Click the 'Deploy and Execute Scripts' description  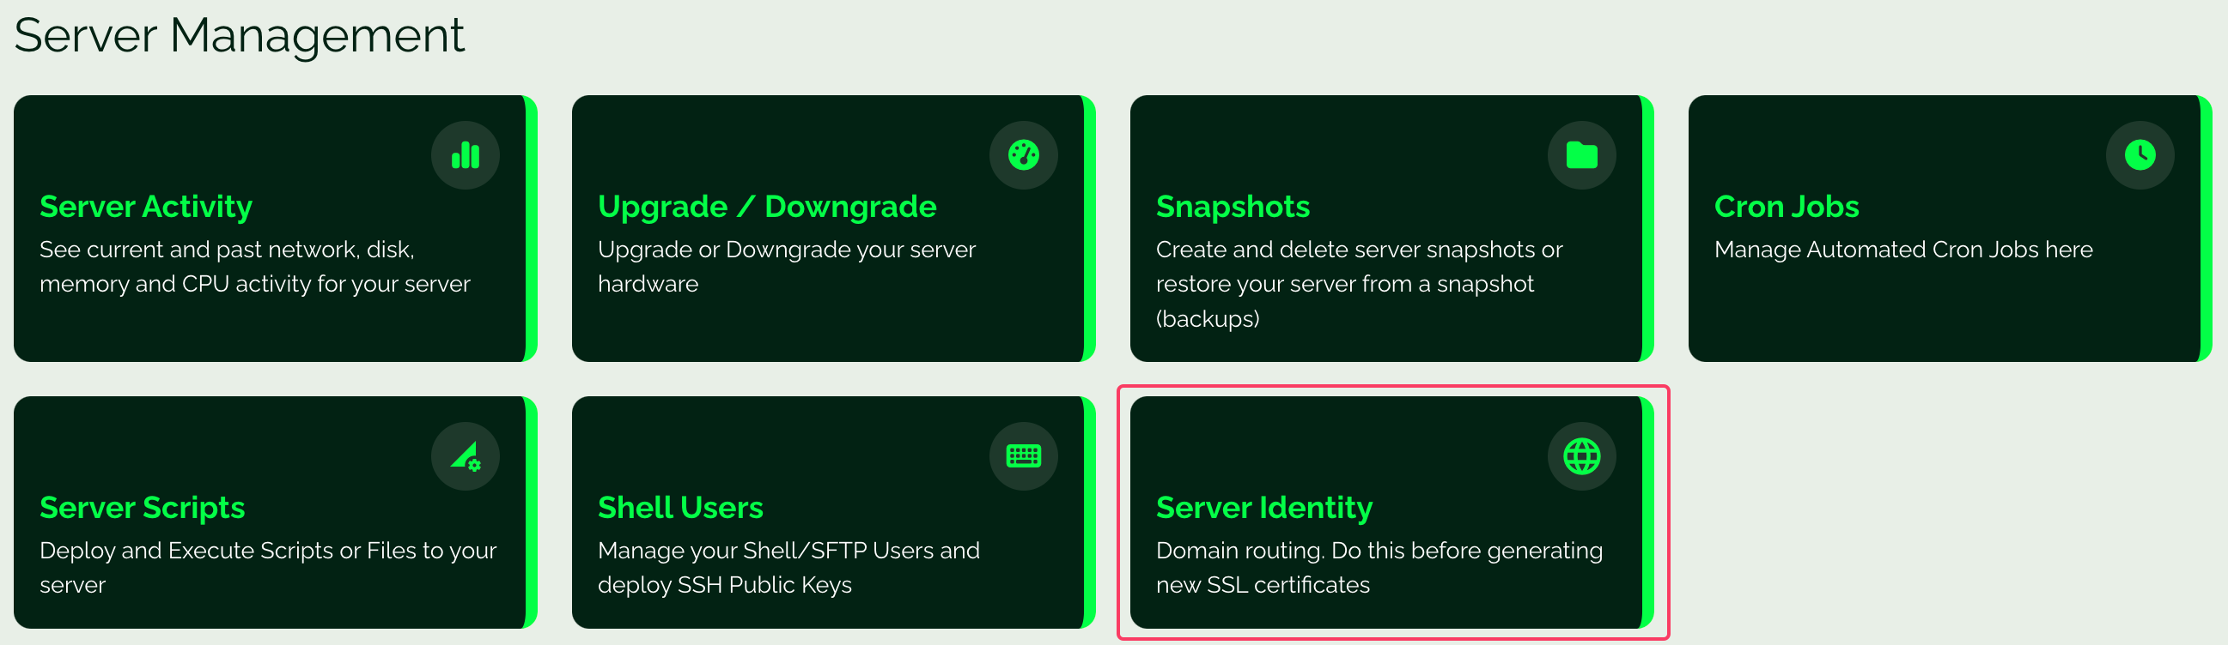[267, 567]
